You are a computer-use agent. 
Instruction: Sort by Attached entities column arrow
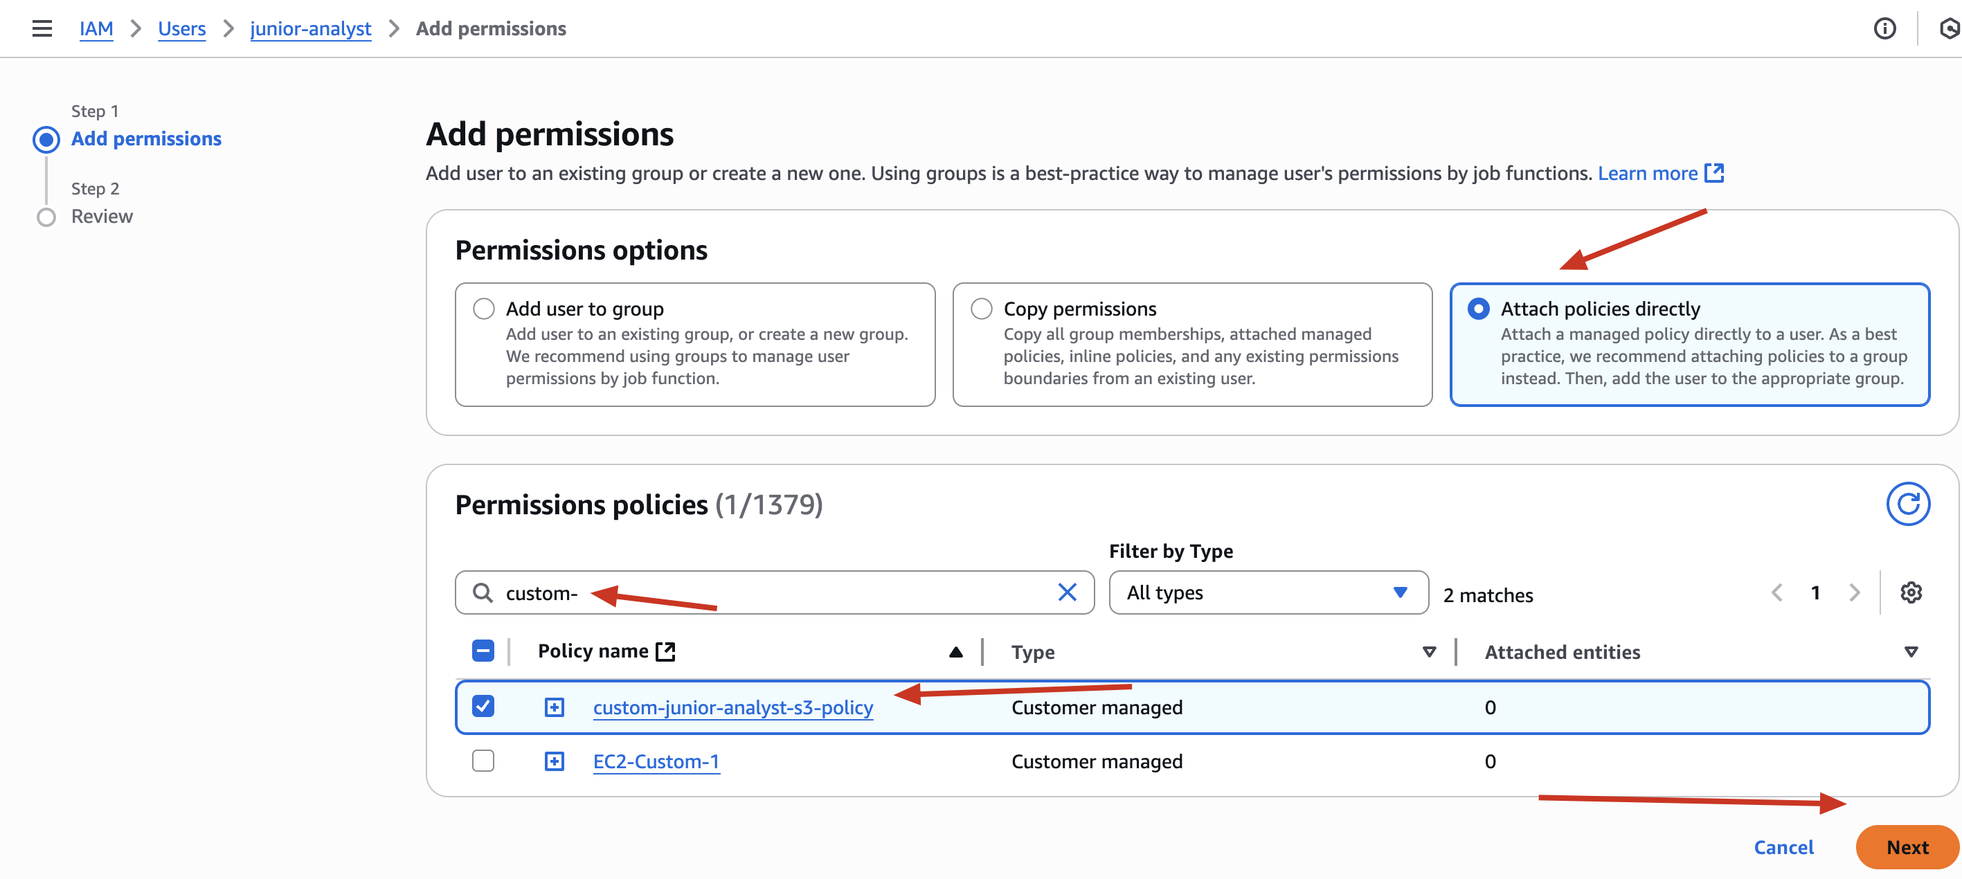(1910, 651)
